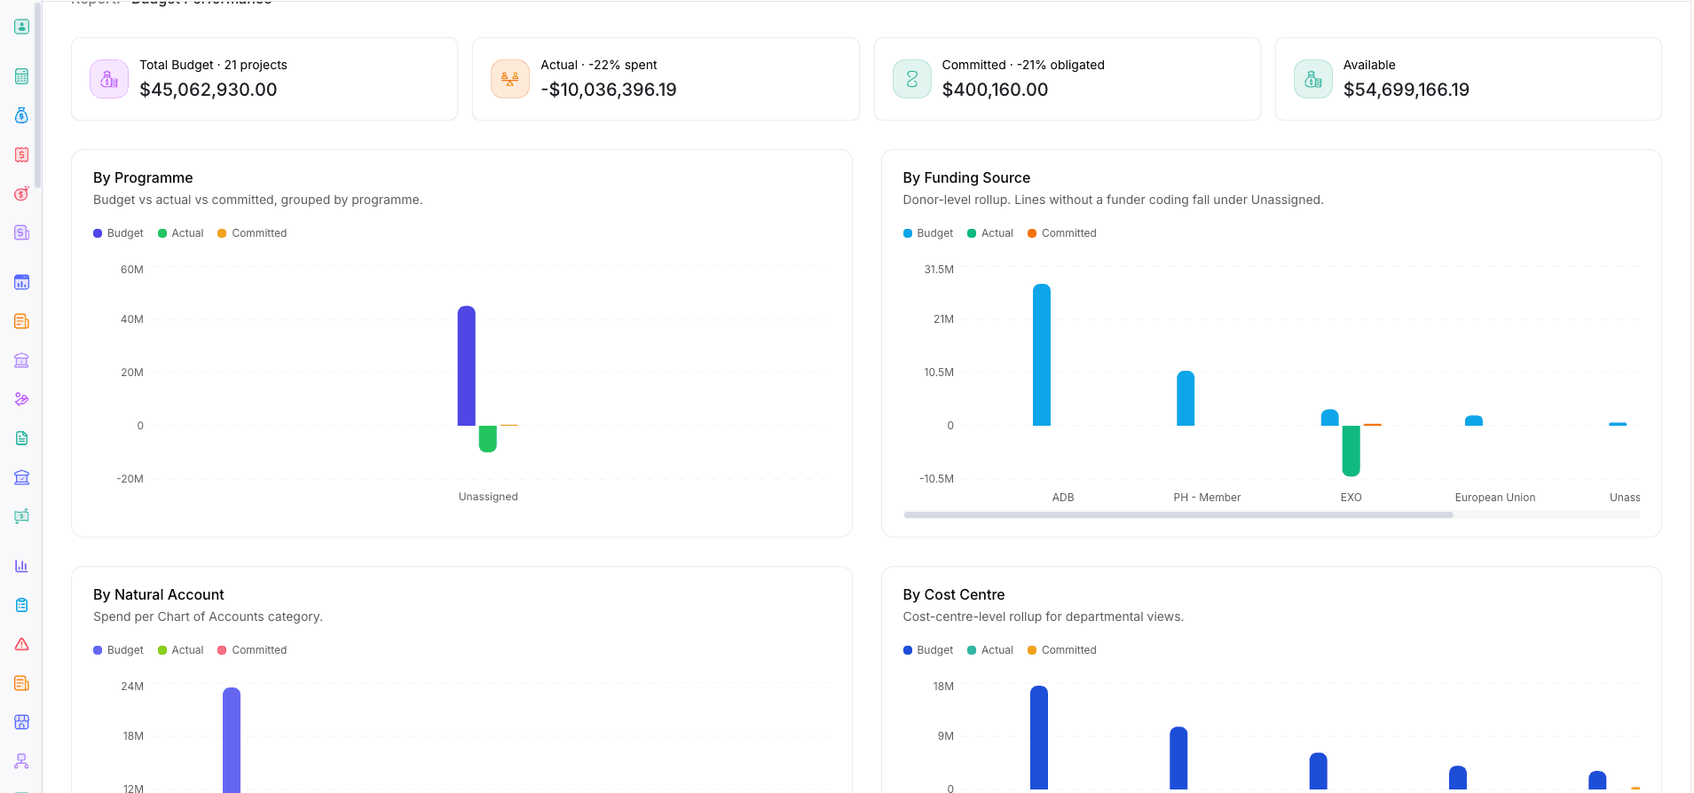
Task: Click the Actual card balance scale icon
Action: [x=510, y=79]
